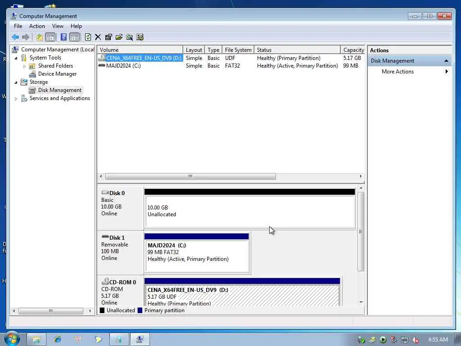Click the 4:55 AM taskbar clock
Viewport: 461px width, 346px height.
(438, 340)
